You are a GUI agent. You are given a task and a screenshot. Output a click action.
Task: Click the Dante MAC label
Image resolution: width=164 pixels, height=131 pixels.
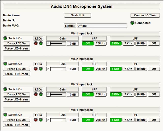pyautogui.click(x=11, y=25)
